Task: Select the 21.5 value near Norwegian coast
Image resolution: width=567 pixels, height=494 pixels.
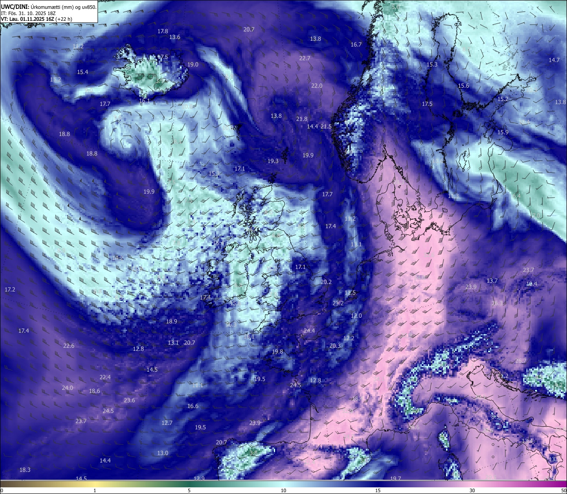Action: (x=326, y=126)
